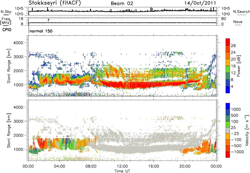
Task: Click the Nave legend label
Action: [238, 22]
